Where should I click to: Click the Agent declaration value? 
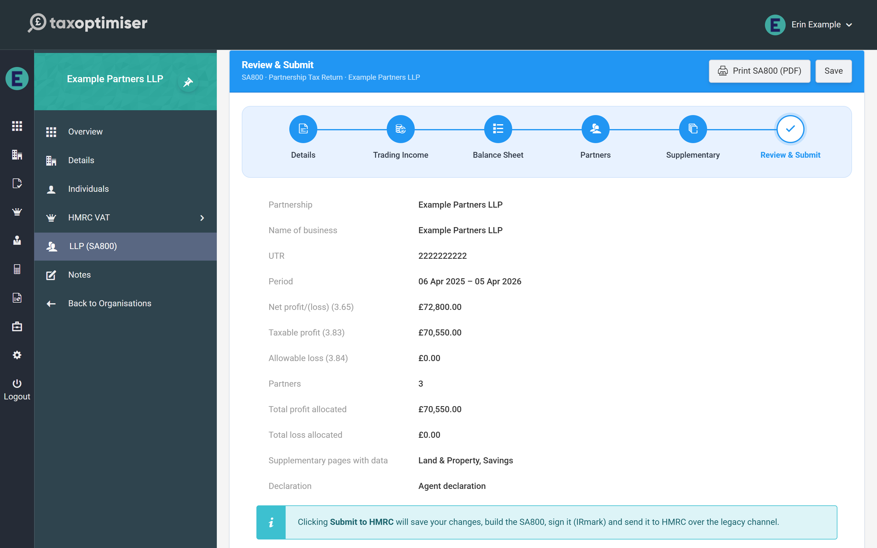coord(452,486)
